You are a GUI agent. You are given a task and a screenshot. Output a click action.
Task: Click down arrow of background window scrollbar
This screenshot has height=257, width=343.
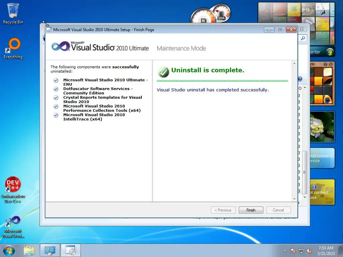(x=305, y=197)
